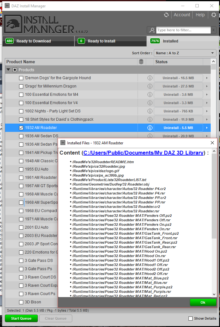Open the Help menu
This screenshot has width=220, height=327.
coord(200,15)
